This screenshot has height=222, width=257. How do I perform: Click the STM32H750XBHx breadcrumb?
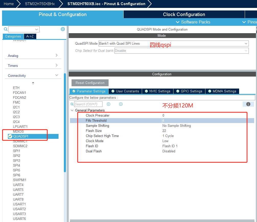(40, 4)
